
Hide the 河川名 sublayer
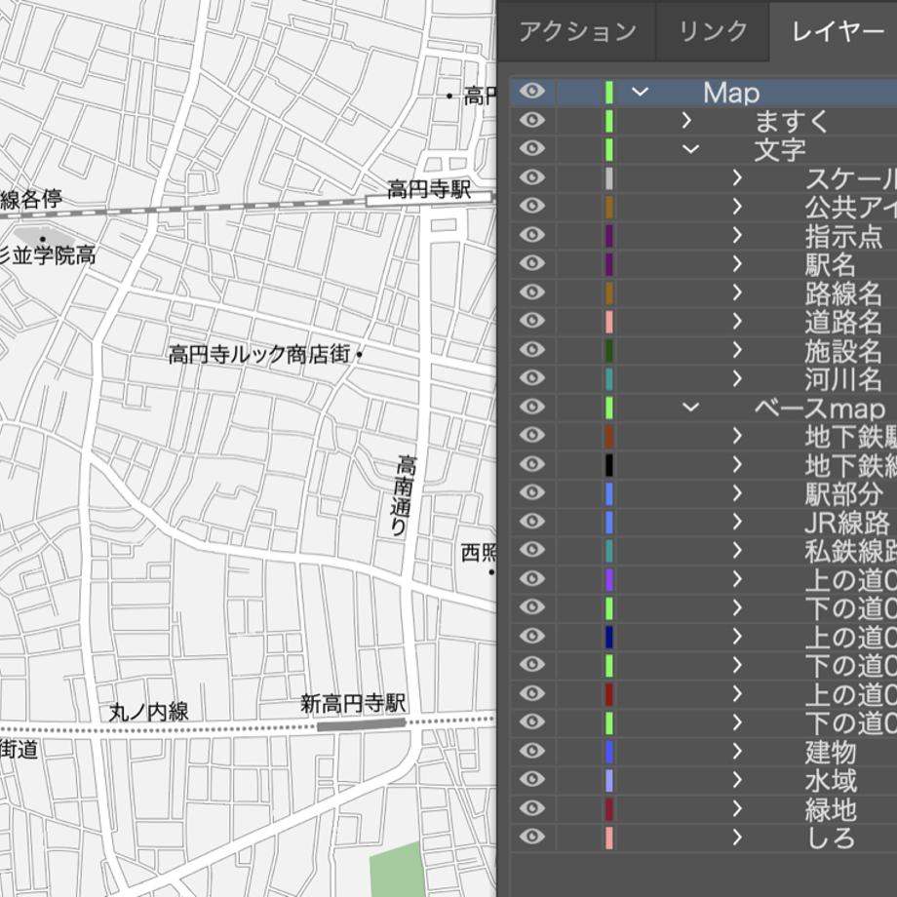click(x=532, y=377)
